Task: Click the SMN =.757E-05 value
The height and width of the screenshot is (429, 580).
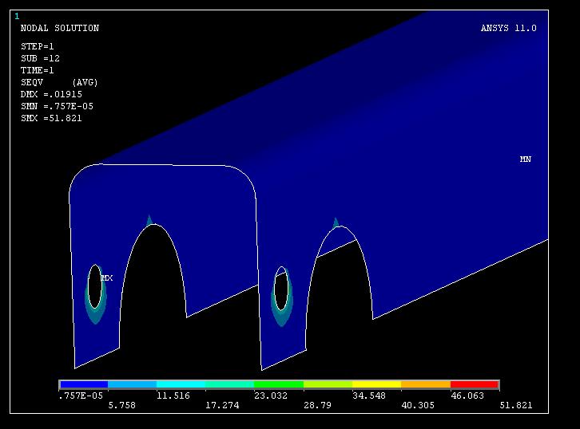Action: (x=57, y=106)
